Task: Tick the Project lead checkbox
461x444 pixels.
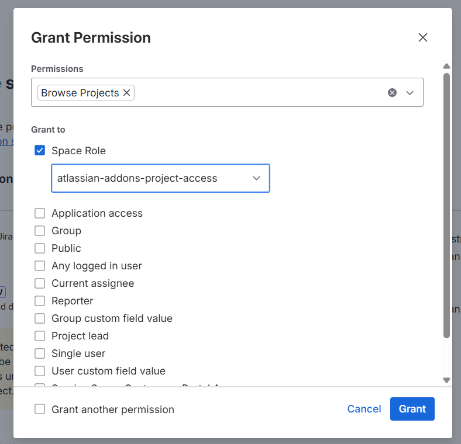Action: [x=40, y=336]
